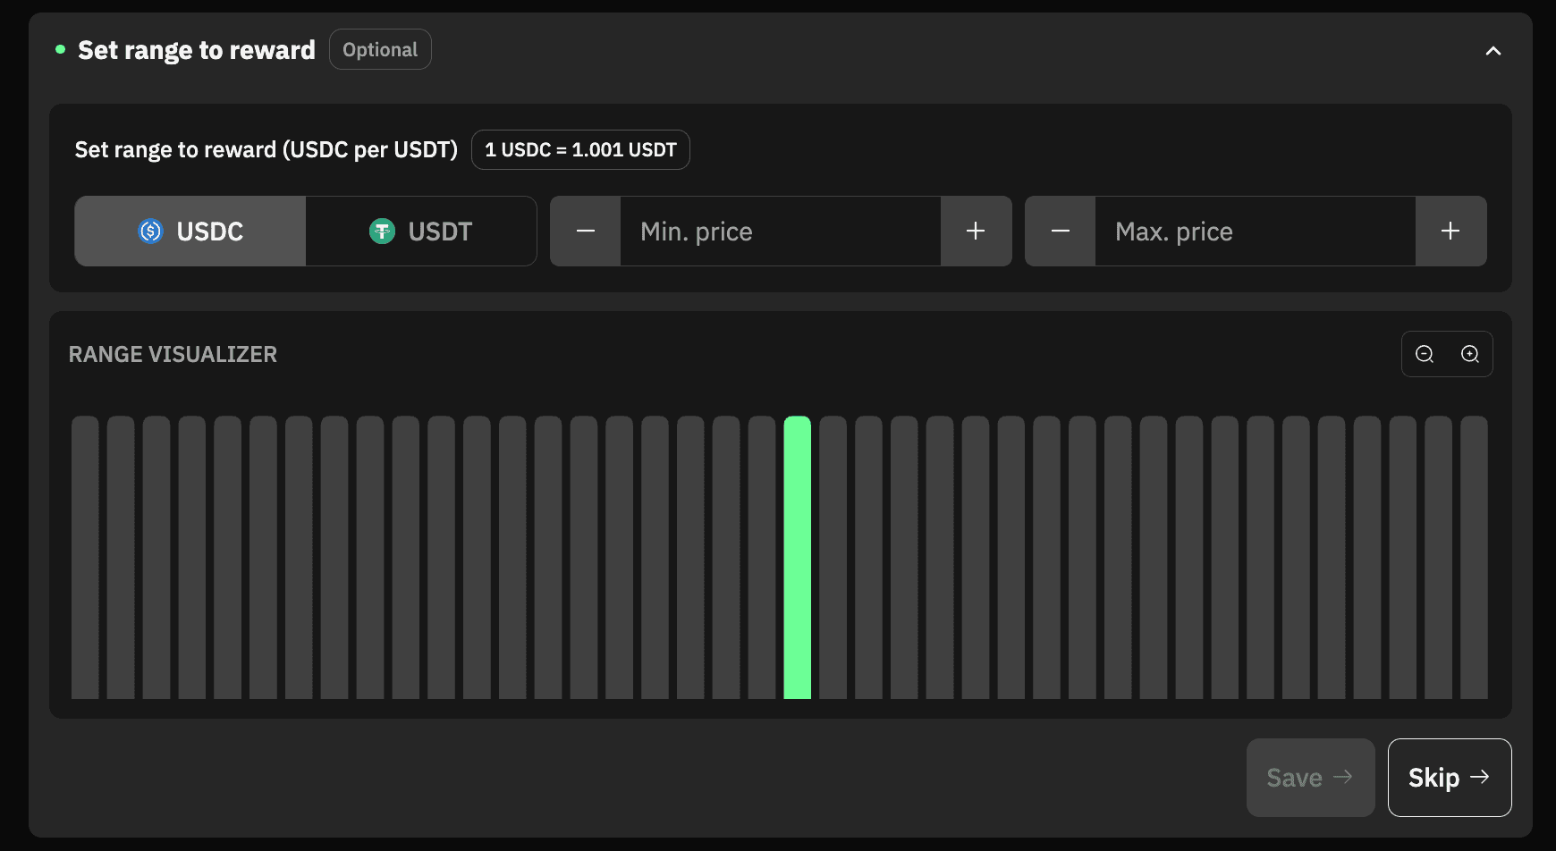Click into the Min. price field
Viewport: 1556px width, 851px height.
point(781,232)
